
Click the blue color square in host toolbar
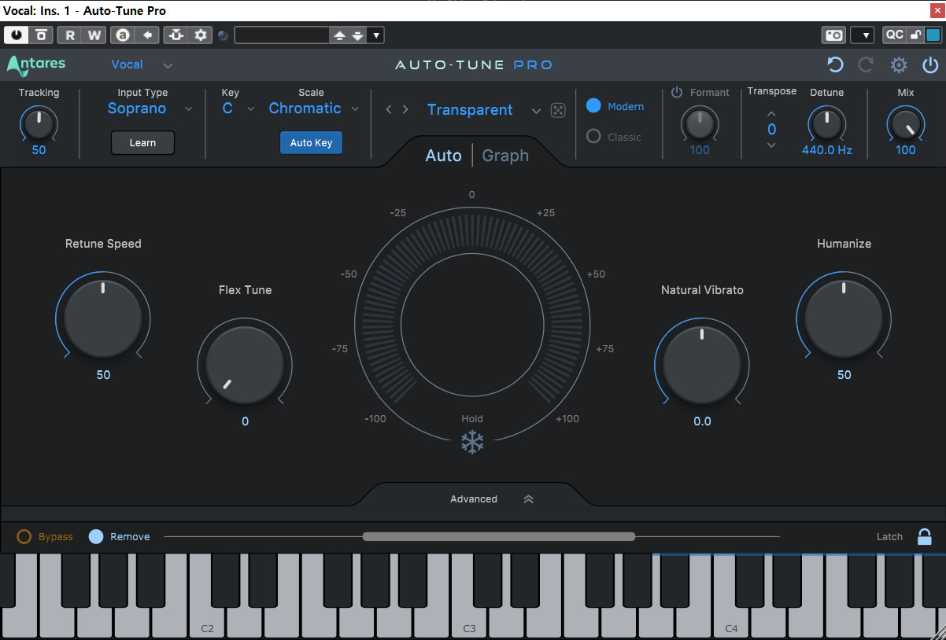pyautogui.click(x=933, y=35)
